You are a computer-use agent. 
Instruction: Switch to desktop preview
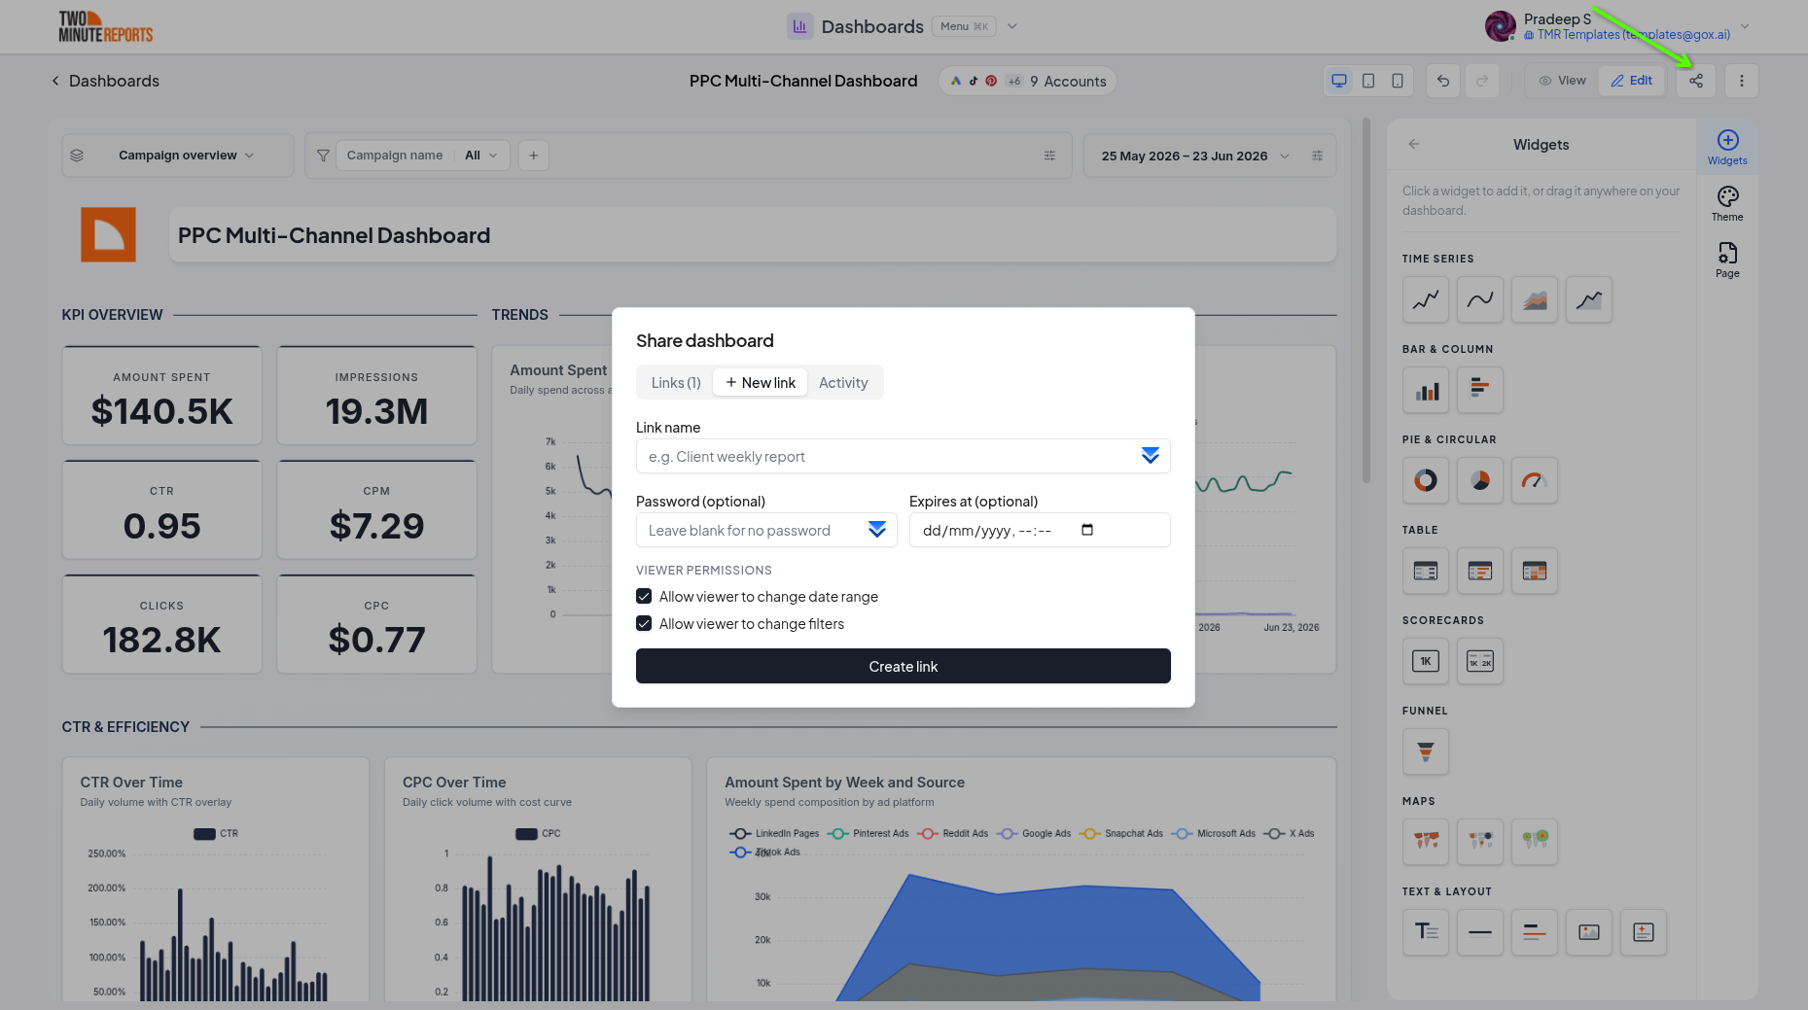[x=1339, y=81]
